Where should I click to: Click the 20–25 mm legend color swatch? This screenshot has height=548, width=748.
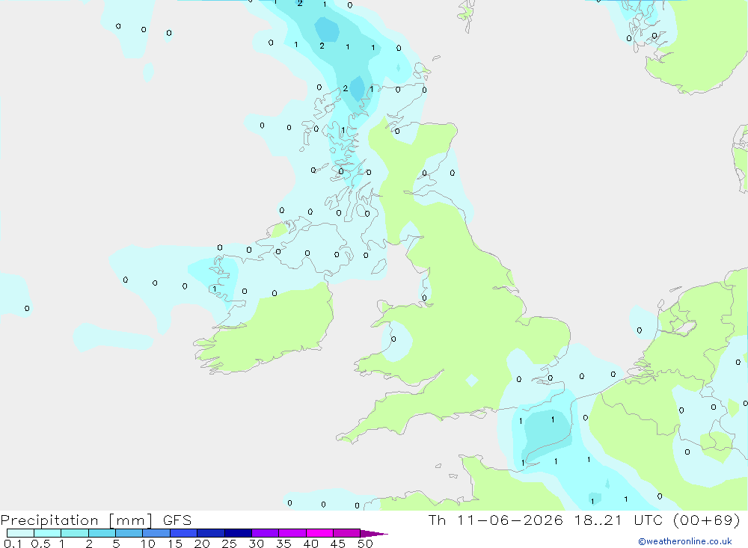click(x=211, y=533)
